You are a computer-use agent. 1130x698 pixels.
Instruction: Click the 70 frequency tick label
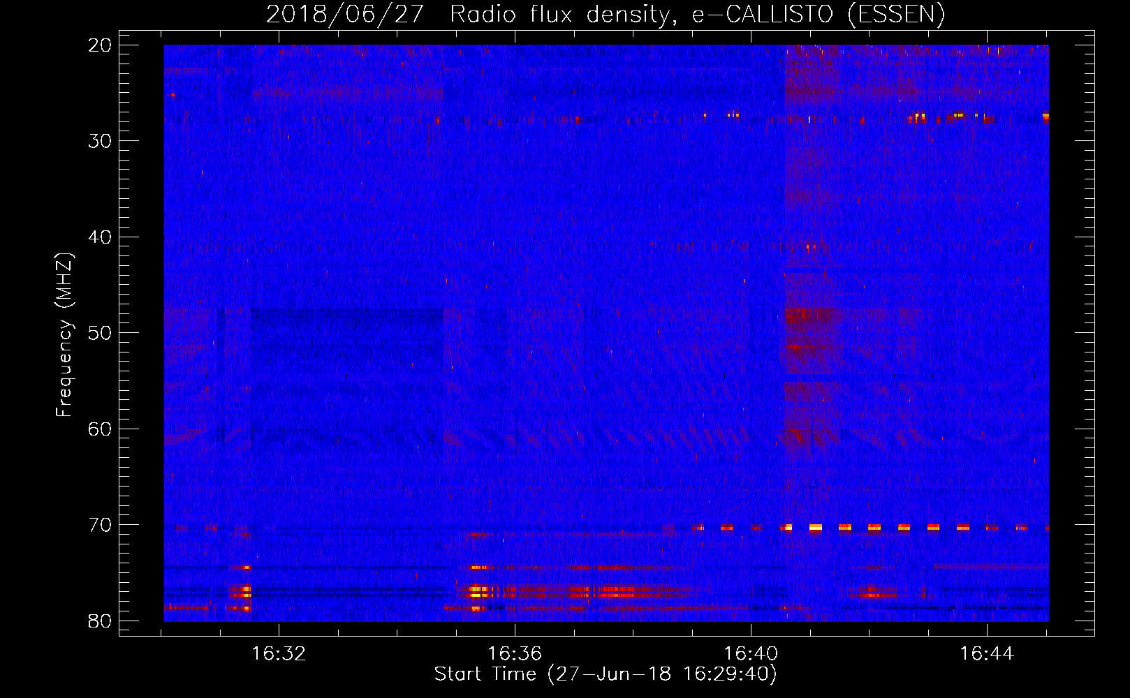pos(101,525)
